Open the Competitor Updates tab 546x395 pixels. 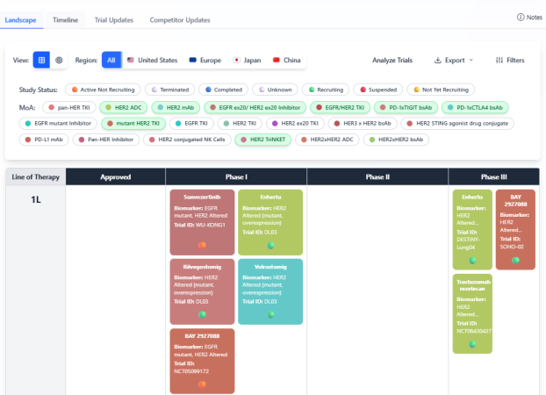[x=180, y=19]
